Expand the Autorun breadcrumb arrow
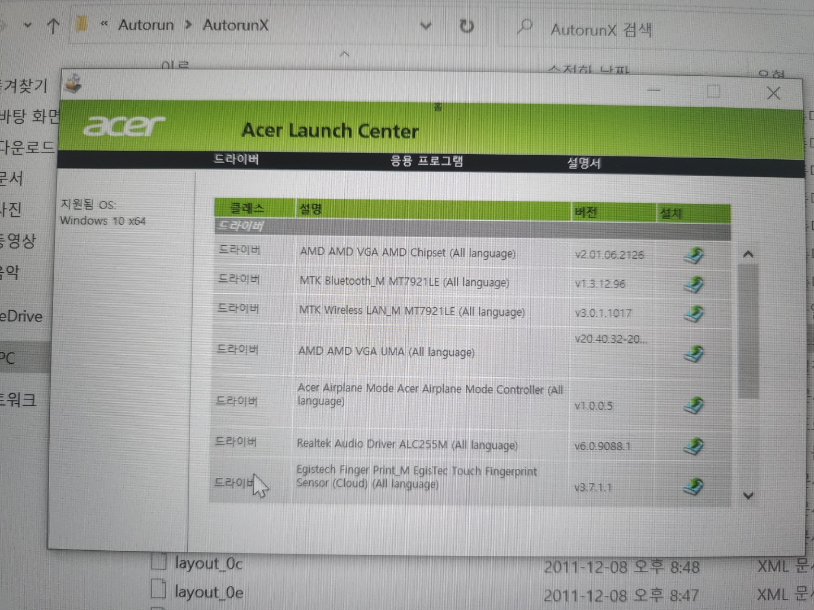This screenshot has height=610, width=814. point(189,25)
